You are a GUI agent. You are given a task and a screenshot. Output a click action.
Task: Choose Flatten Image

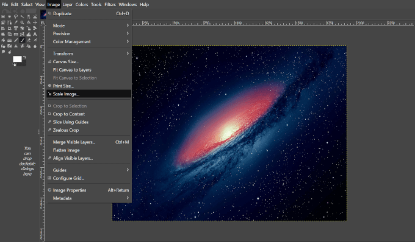(x=89, y=150)
